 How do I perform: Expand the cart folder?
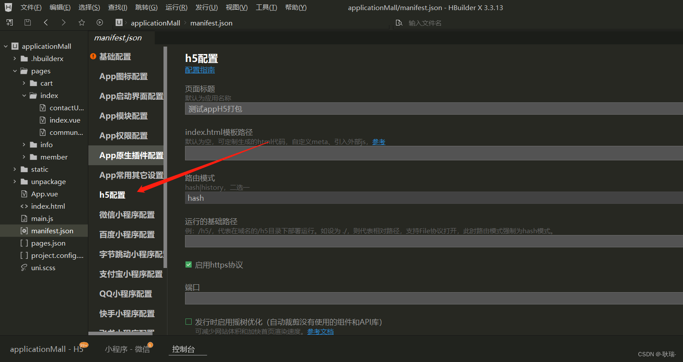coord(24,83)
